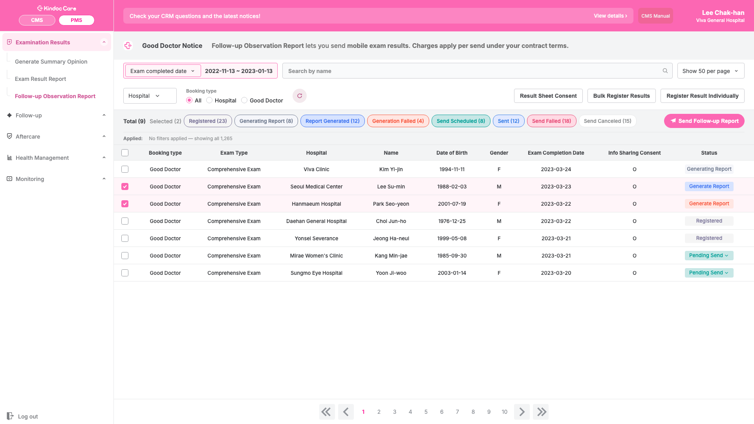Screen dimensions: 754x424
Task: Click the Log out link
Action: pos(28,417)
